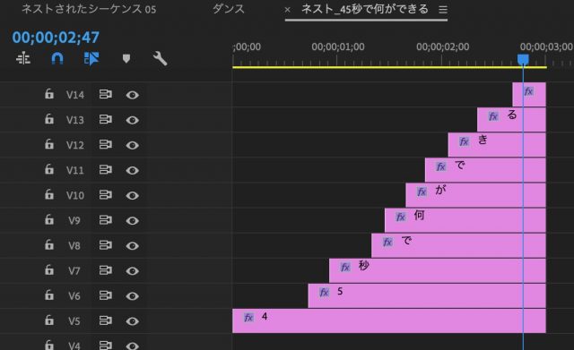Toggle lock on track V9

(49, 219)
